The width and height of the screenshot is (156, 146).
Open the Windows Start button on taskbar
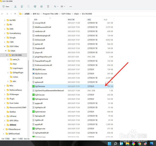109,144
